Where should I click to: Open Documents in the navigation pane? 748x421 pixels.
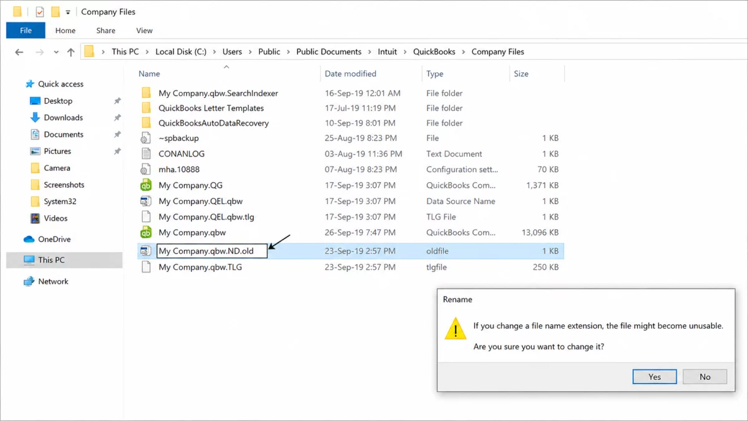pyautogui.click(x=64, y=134)
